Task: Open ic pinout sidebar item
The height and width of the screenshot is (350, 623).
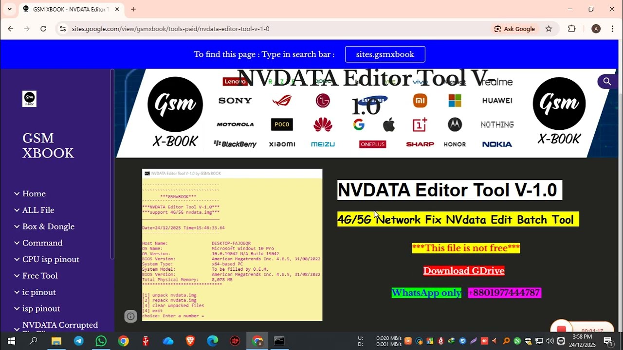Action: (x=39, y=292)
